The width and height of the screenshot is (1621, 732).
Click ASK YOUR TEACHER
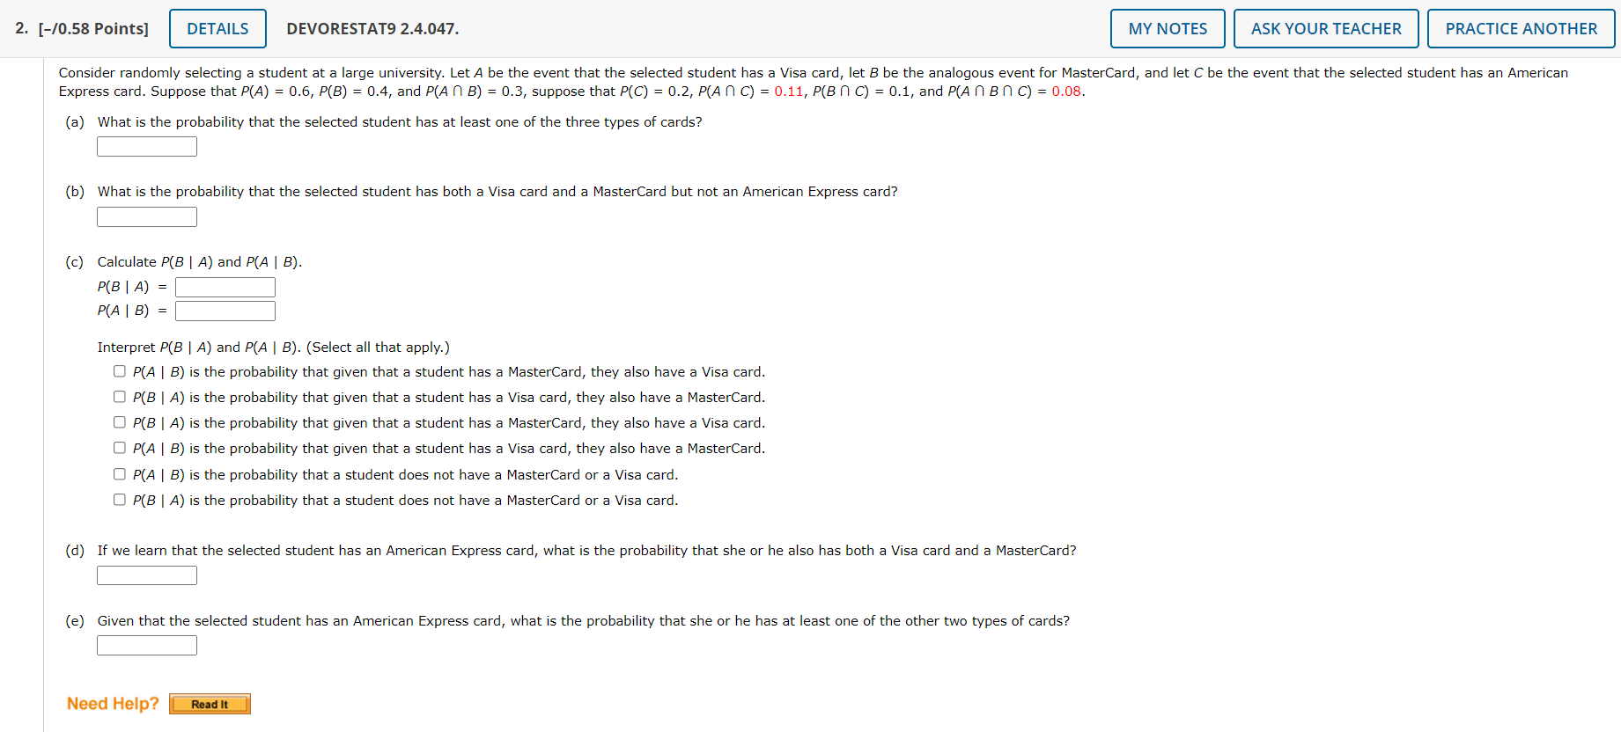point(1325,28)
